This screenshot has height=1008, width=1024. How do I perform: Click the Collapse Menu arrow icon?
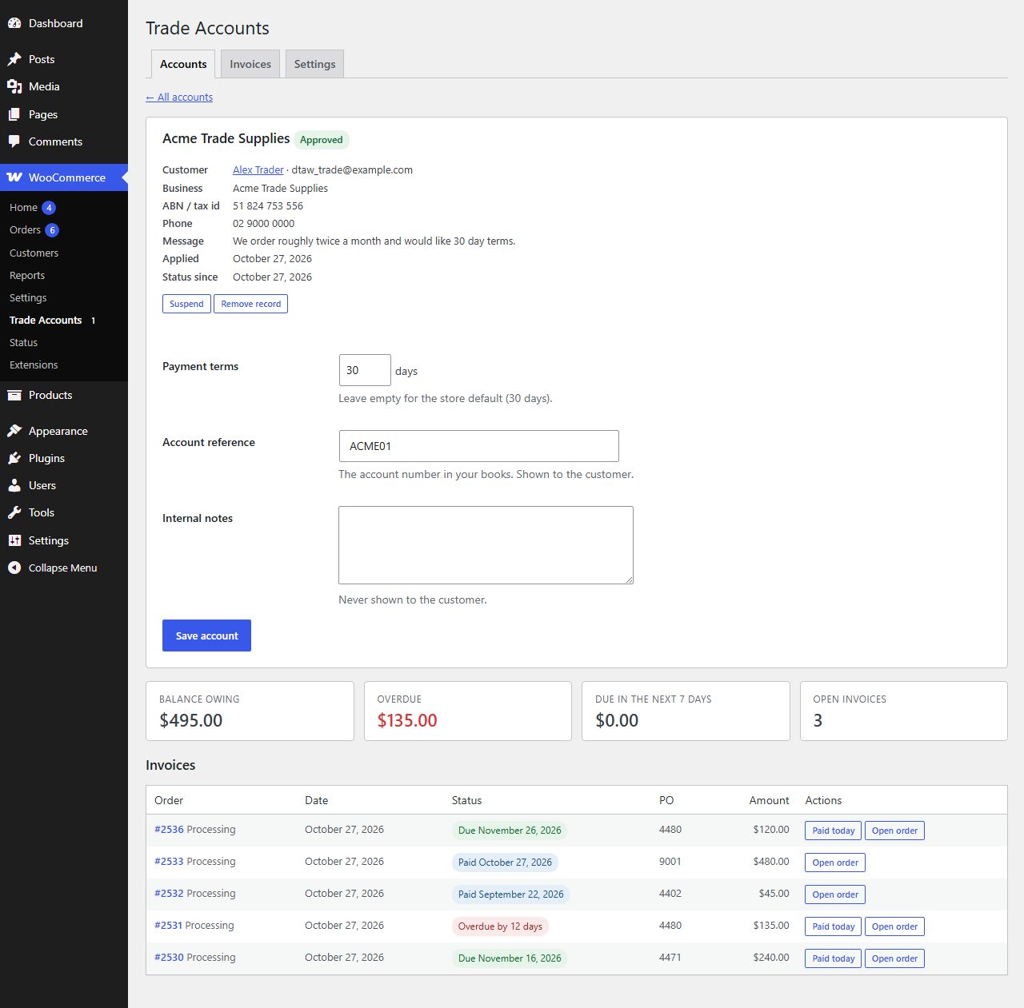point(14,568)
